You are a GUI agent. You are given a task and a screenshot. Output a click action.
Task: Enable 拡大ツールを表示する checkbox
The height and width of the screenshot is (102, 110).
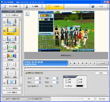click(x=4, y=99)
